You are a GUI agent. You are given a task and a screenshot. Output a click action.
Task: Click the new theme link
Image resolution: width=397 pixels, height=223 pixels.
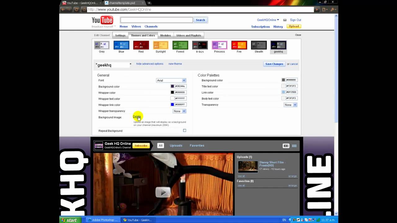click(175, 64)
